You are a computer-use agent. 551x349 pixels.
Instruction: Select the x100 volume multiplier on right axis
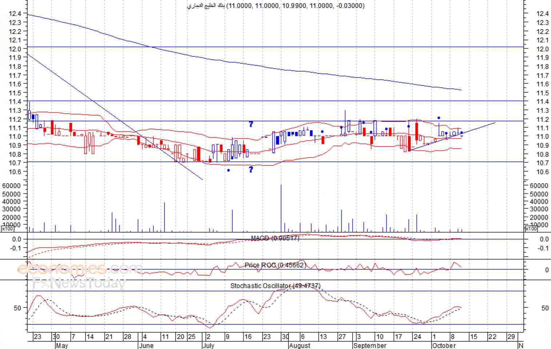click(x=530, y=229)
